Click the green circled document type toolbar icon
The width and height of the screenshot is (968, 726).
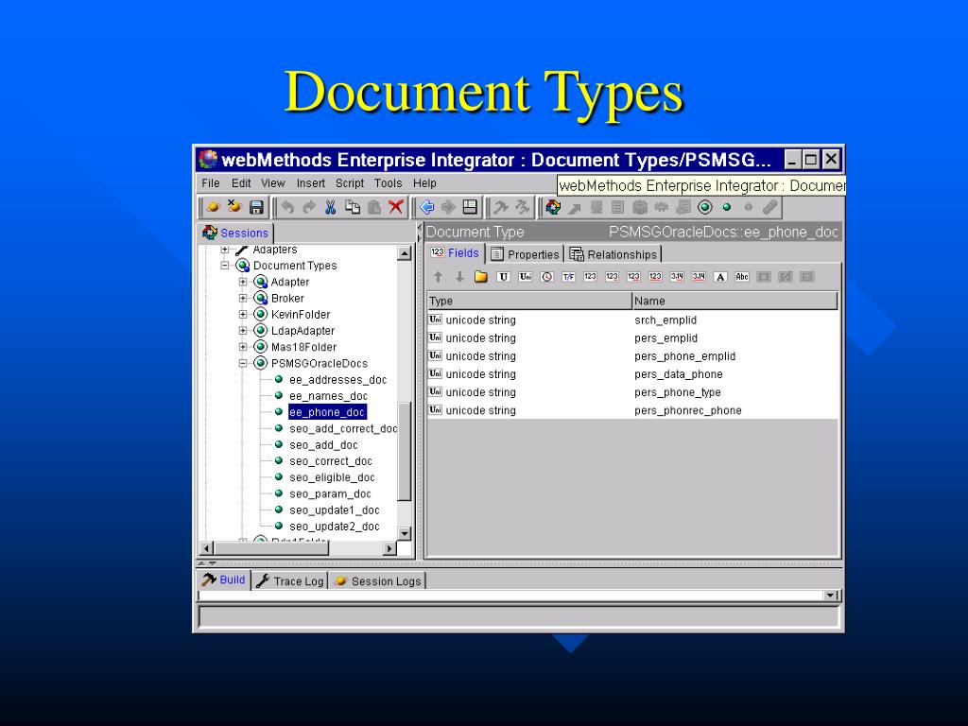point(705,207)
